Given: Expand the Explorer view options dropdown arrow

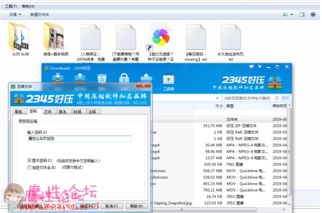Looking at the screenshot, I should point(291,14).
